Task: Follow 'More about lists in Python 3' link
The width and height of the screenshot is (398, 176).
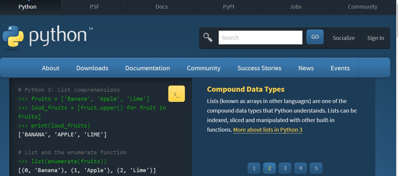Action: 268,130
